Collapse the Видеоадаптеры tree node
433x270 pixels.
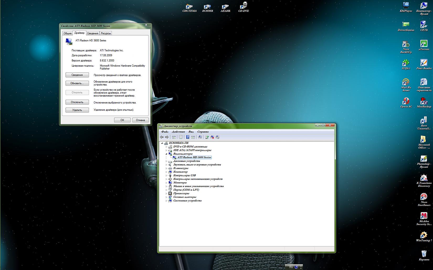166,154
